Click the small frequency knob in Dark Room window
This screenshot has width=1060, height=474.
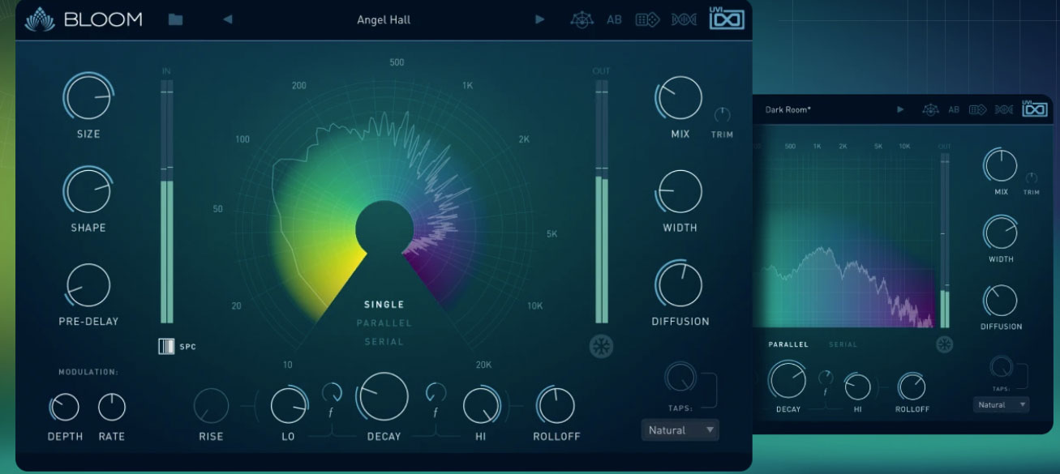pos(825,378)
